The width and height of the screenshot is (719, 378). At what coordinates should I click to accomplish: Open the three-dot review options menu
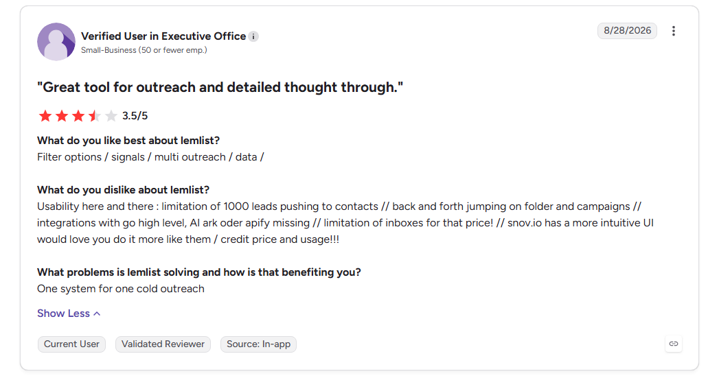(673, 31)
